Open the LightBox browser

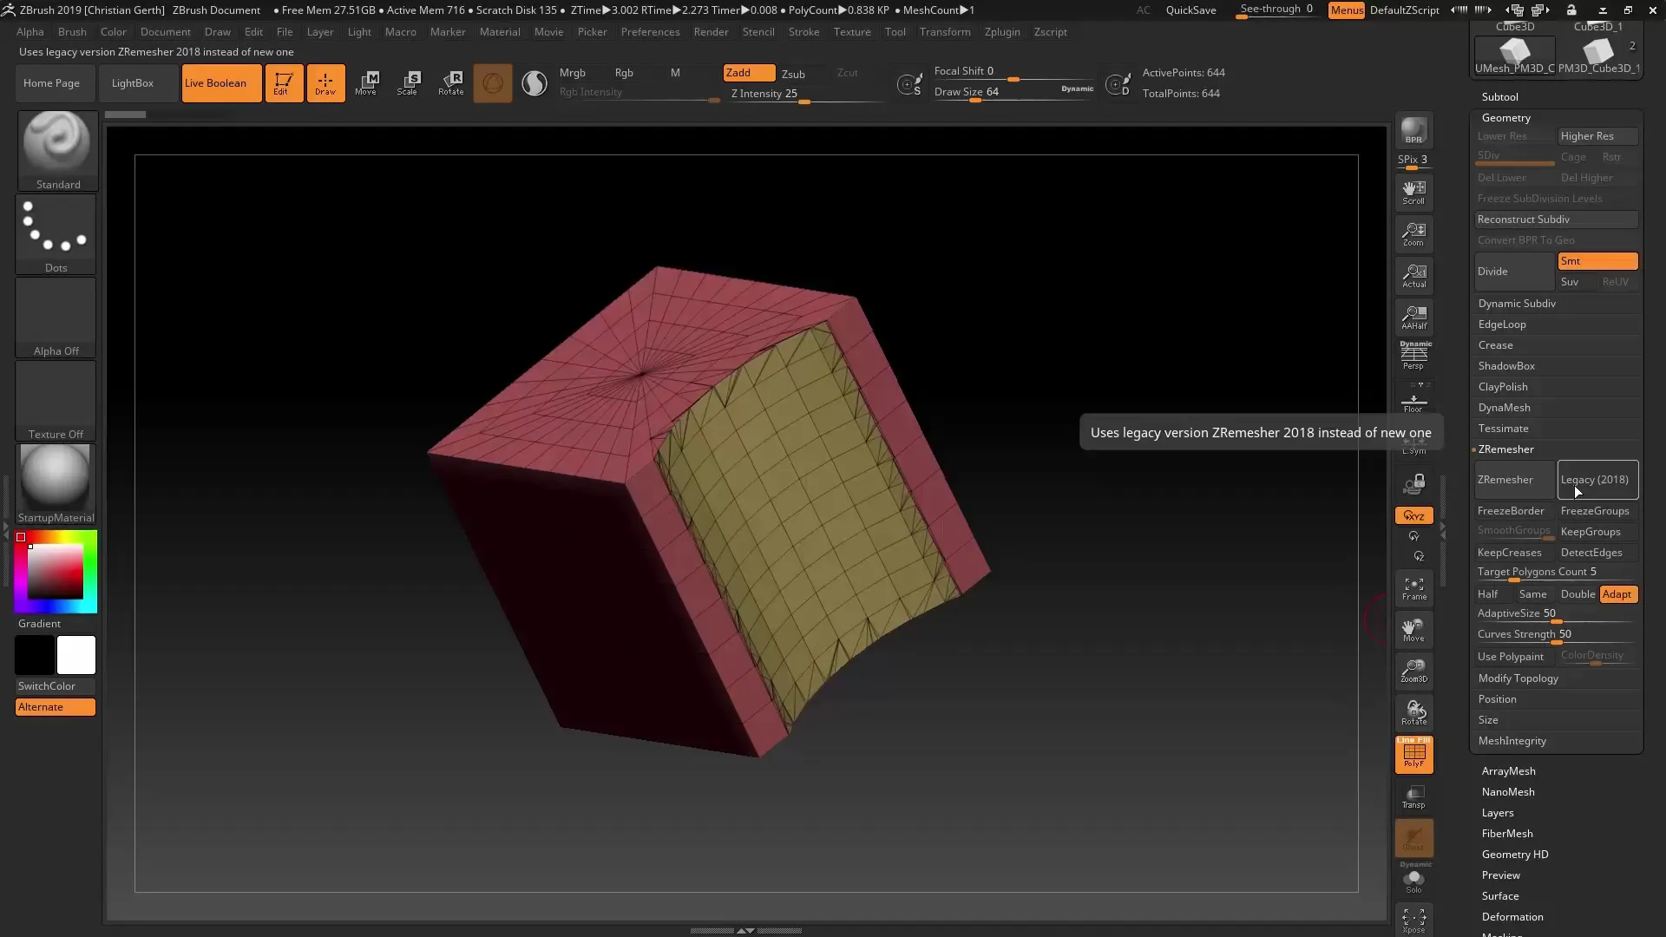point(139,83)
